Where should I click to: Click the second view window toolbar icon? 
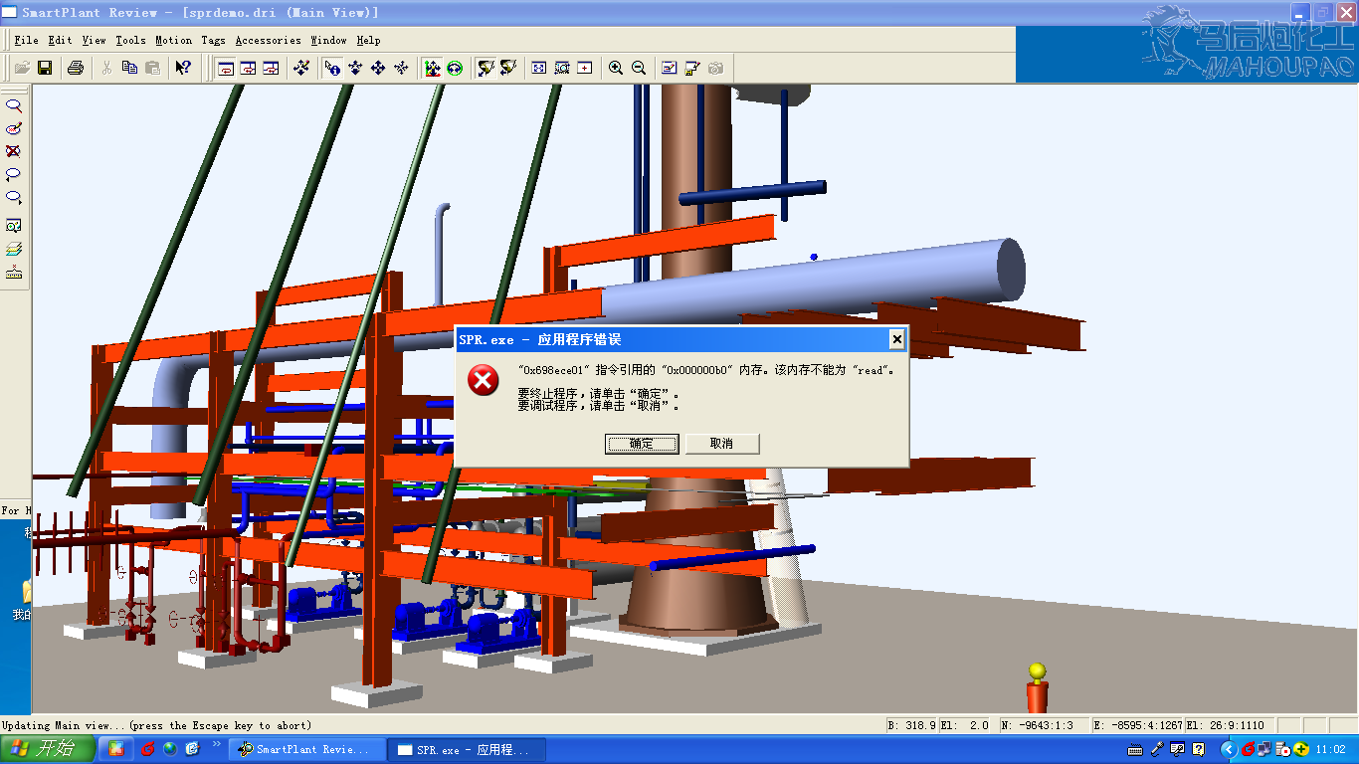[x=248, y=68]
